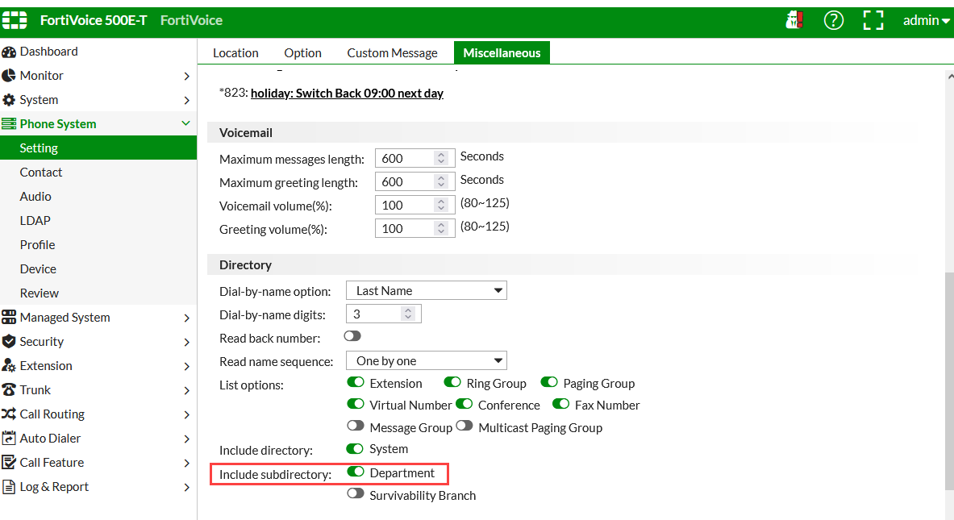Switch to the Custom Message tab

(392, 52)
